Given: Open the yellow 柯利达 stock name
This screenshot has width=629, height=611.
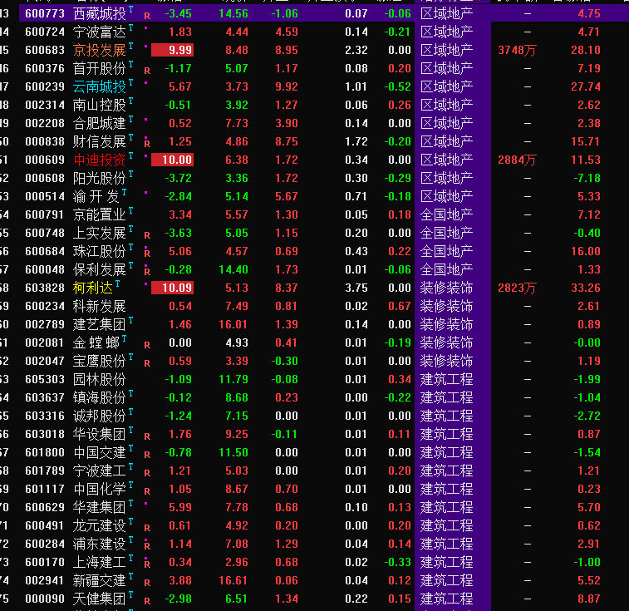Looking at the screenshot, I should [x=93, y=288].
